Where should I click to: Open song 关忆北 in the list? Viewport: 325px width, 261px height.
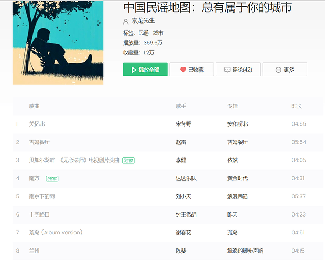37,124
